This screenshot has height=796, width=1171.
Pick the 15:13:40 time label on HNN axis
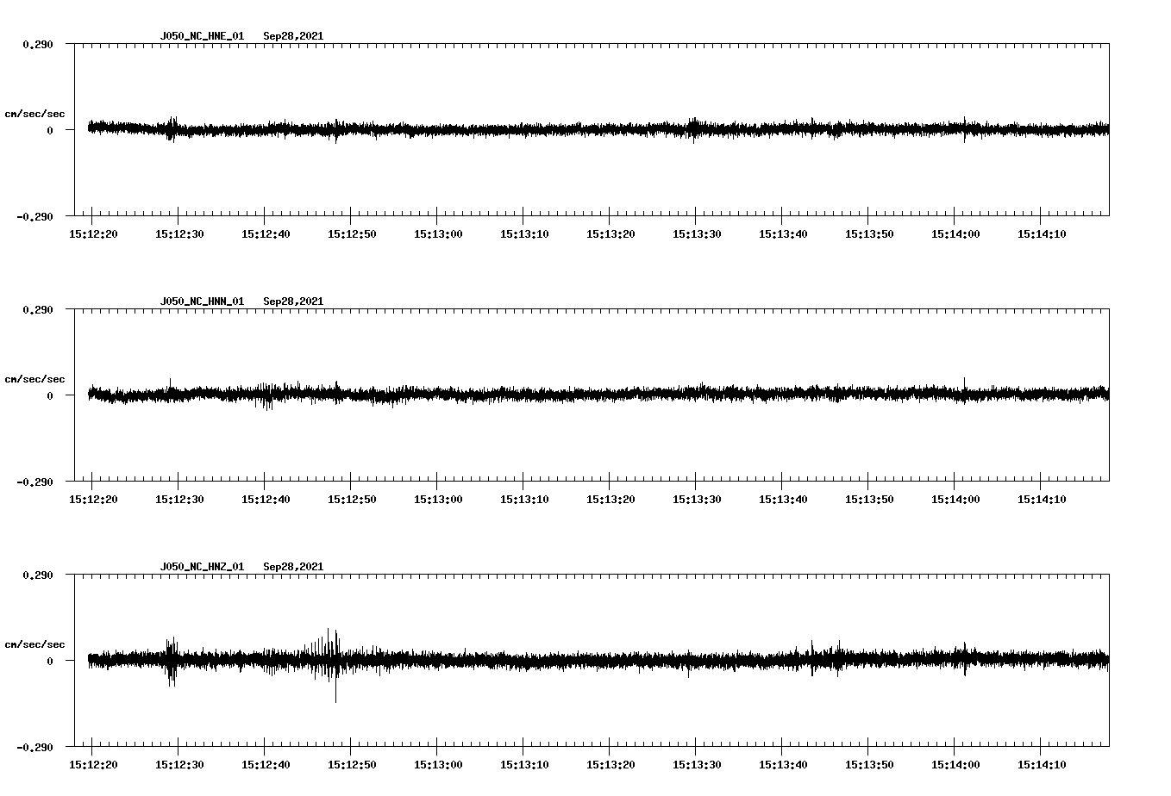[x=783, y=500]
